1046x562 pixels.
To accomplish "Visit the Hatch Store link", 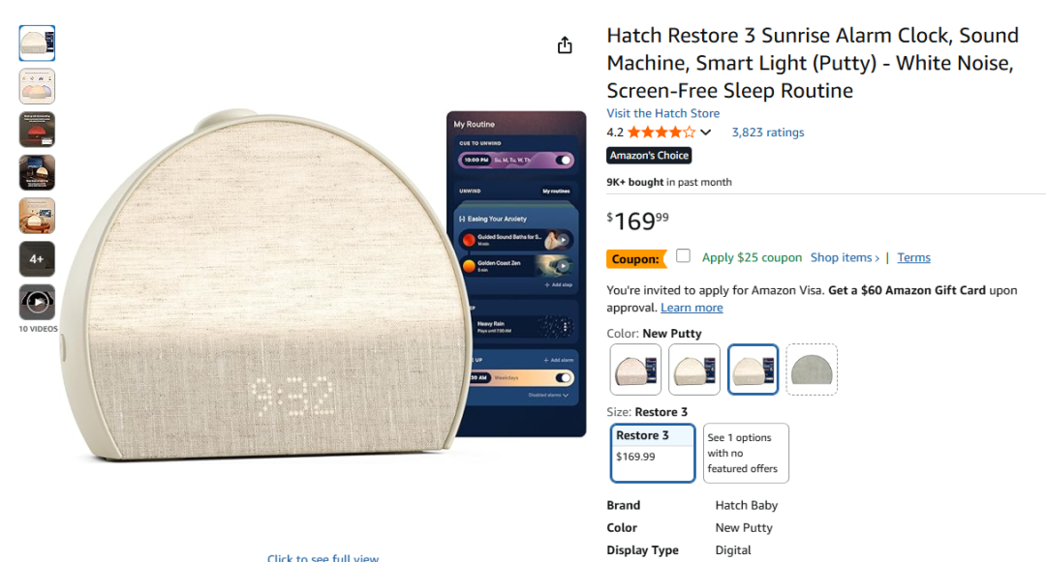I will click(x=663, y=113).
